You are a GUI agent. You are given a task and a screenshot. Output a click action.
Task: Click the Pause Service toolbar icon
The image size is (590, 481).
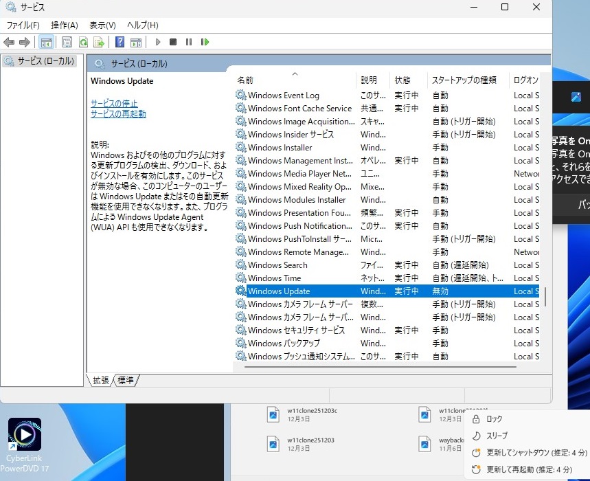pos(189,43)
